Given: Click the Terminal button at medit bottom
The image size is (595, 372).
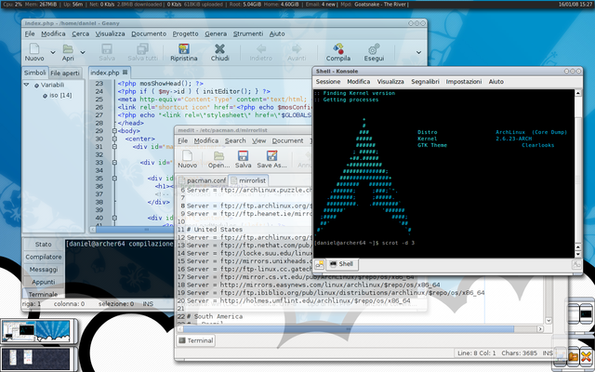Looking at the screenshot, I should [x=196, y=340].
